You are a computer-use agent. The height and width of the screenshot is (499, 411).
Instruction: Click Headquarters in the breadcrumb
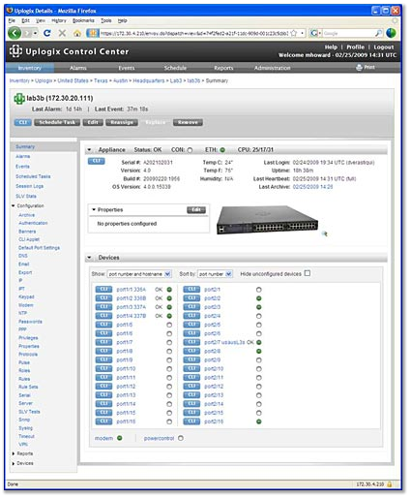coord(149,80)
